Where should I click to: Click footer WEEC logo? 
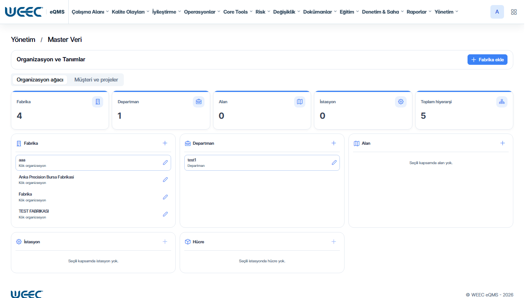pyautogui.click(x=27, y=294)
